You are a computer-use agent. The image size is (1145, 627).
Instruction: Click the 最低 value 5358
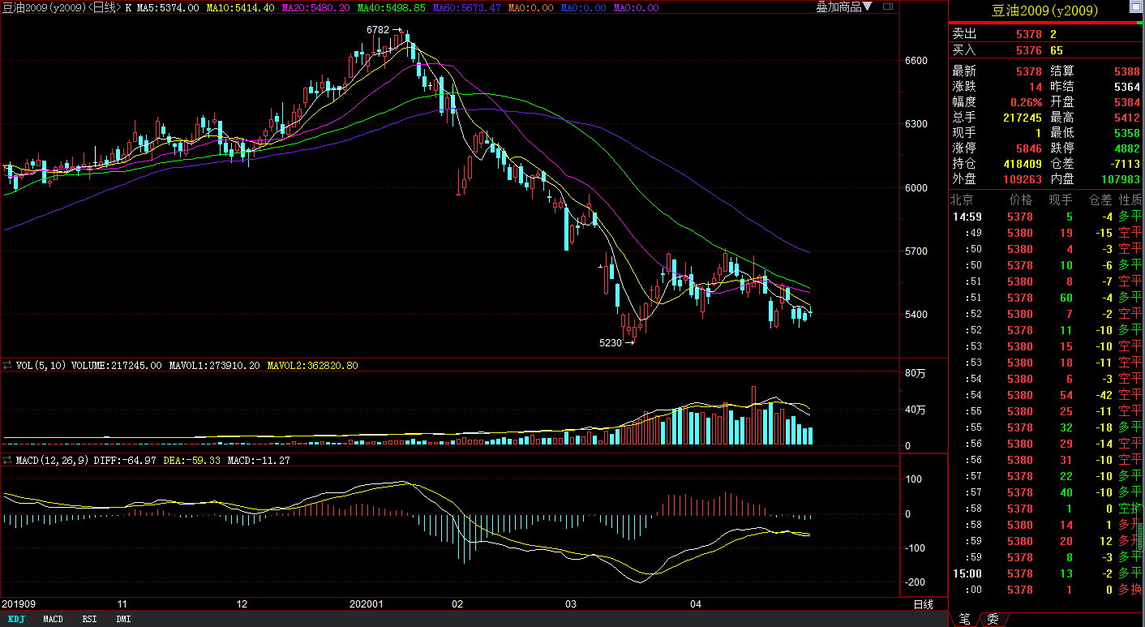(x=1127, y=133)
